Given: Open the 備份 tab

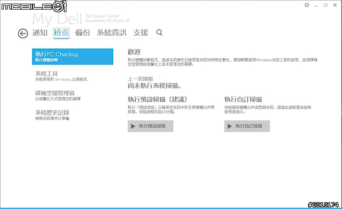Looking at the screenshot, I should (x=83, y=33).
